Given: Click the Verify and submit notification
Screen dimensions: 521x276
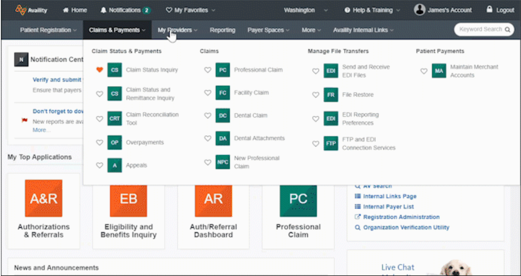Looking at the screenshot, I should (x=58, y=80).
